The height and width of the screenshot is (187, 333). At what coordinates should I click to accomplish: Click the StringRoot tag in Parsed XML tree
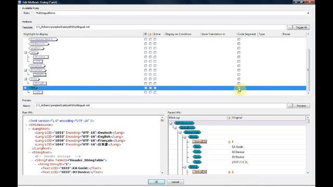pos(187,128)
